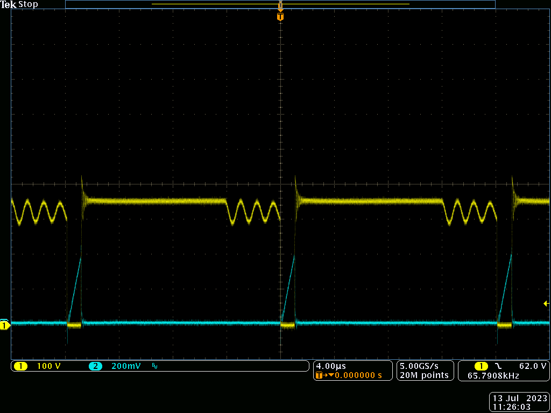Click the Tek logo
Screen dimensions: 551x413
10,4
